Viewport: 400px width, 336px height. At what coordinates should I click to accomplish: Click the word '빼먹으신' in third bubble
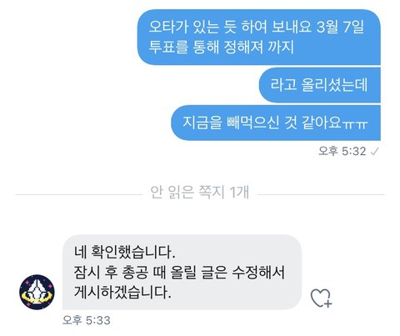click(x=252, y=123)
